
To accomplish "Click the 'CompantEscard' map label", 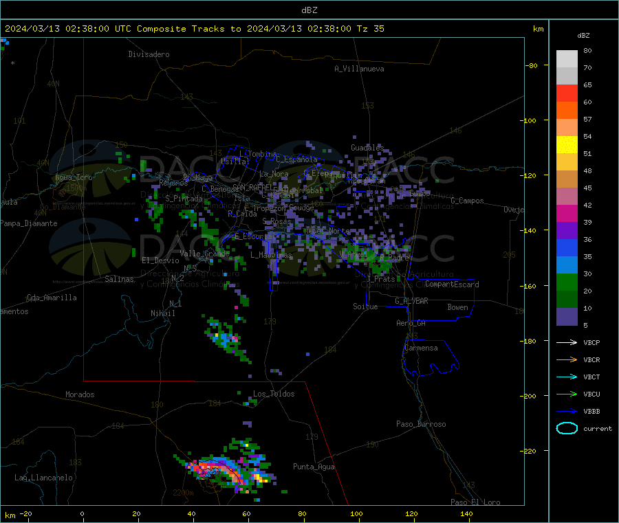I will click(452, 285).
